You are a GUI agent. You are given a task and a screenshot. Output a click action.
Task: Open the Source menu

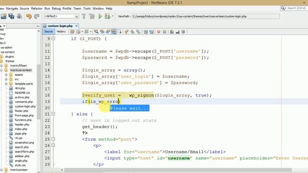(x=25, y=9)
